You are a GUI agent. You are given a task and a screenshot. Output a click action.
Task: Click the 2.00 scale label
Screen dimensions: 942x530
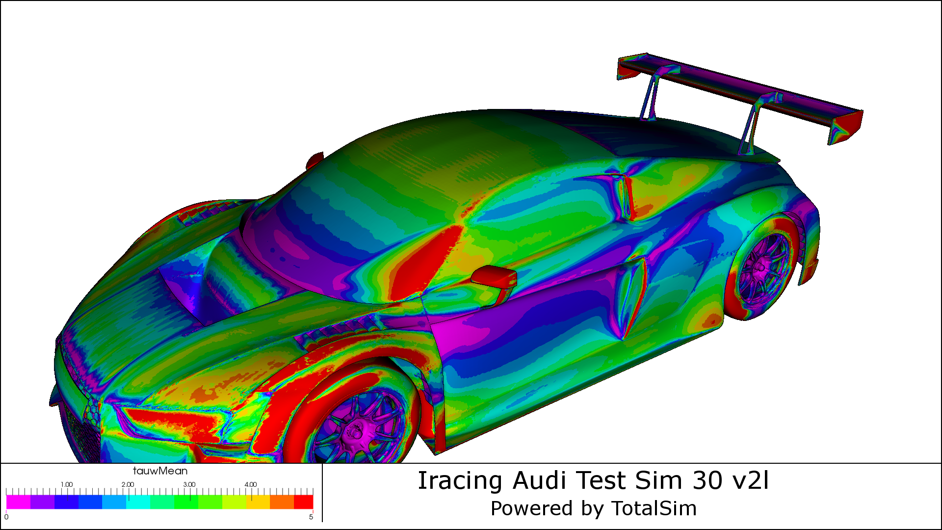(x=128, y=484)
